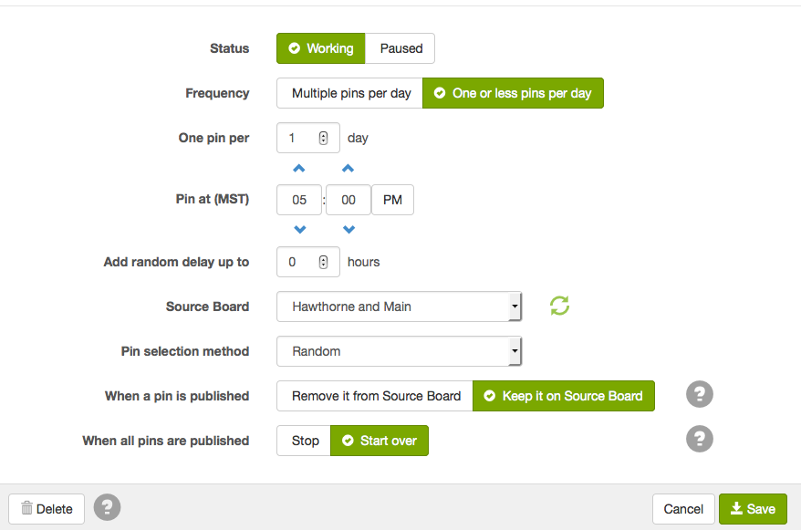Cancel the changes
The width and height of the screenshot is (801, 530).
pos(683,508)
